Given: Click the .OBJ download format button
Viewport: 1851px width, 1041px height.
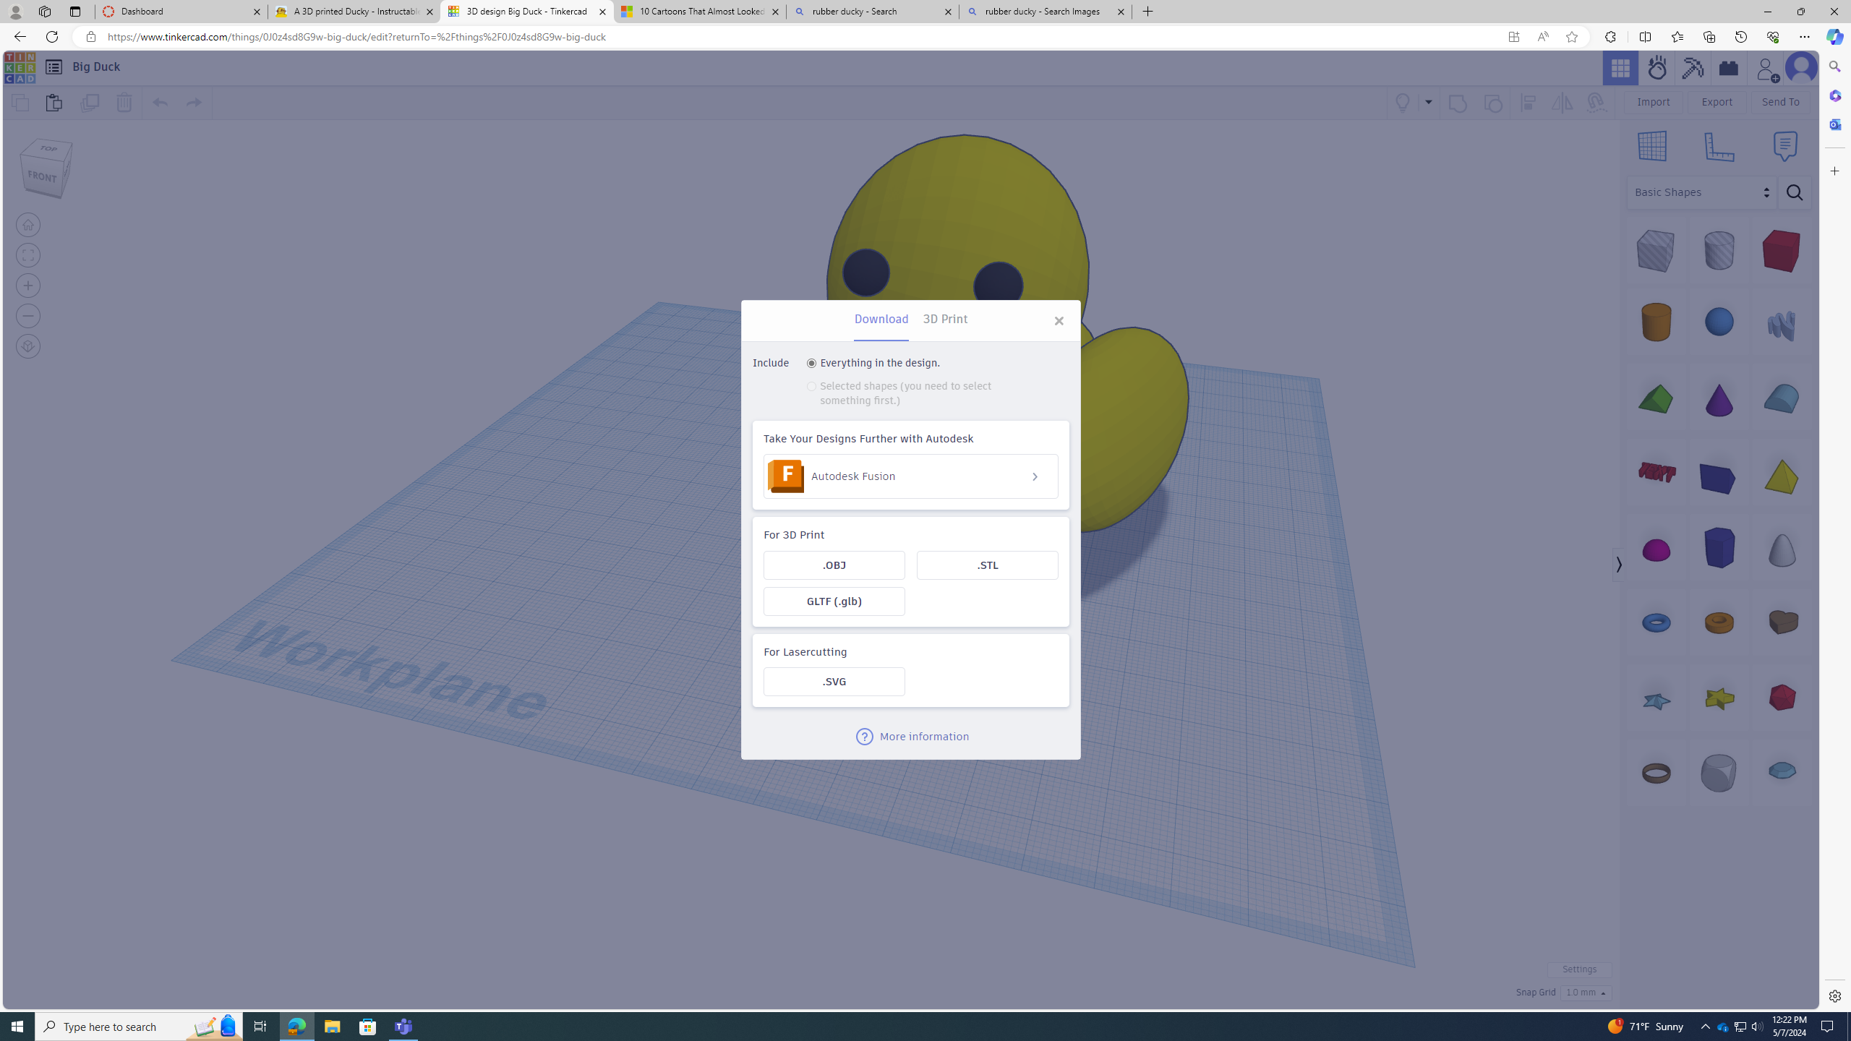Looking at the screenshot, I should (x=834, y=565).
